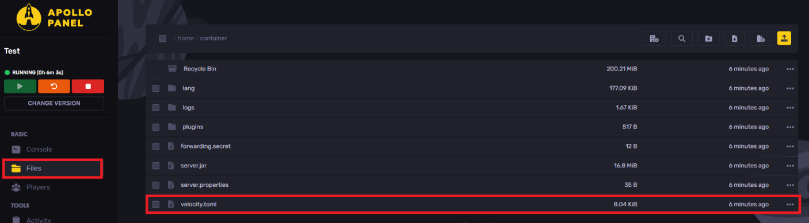Click the download-file arrow icon in toolbar
This screenshot has width=809, height=223.
click(735, 38)
